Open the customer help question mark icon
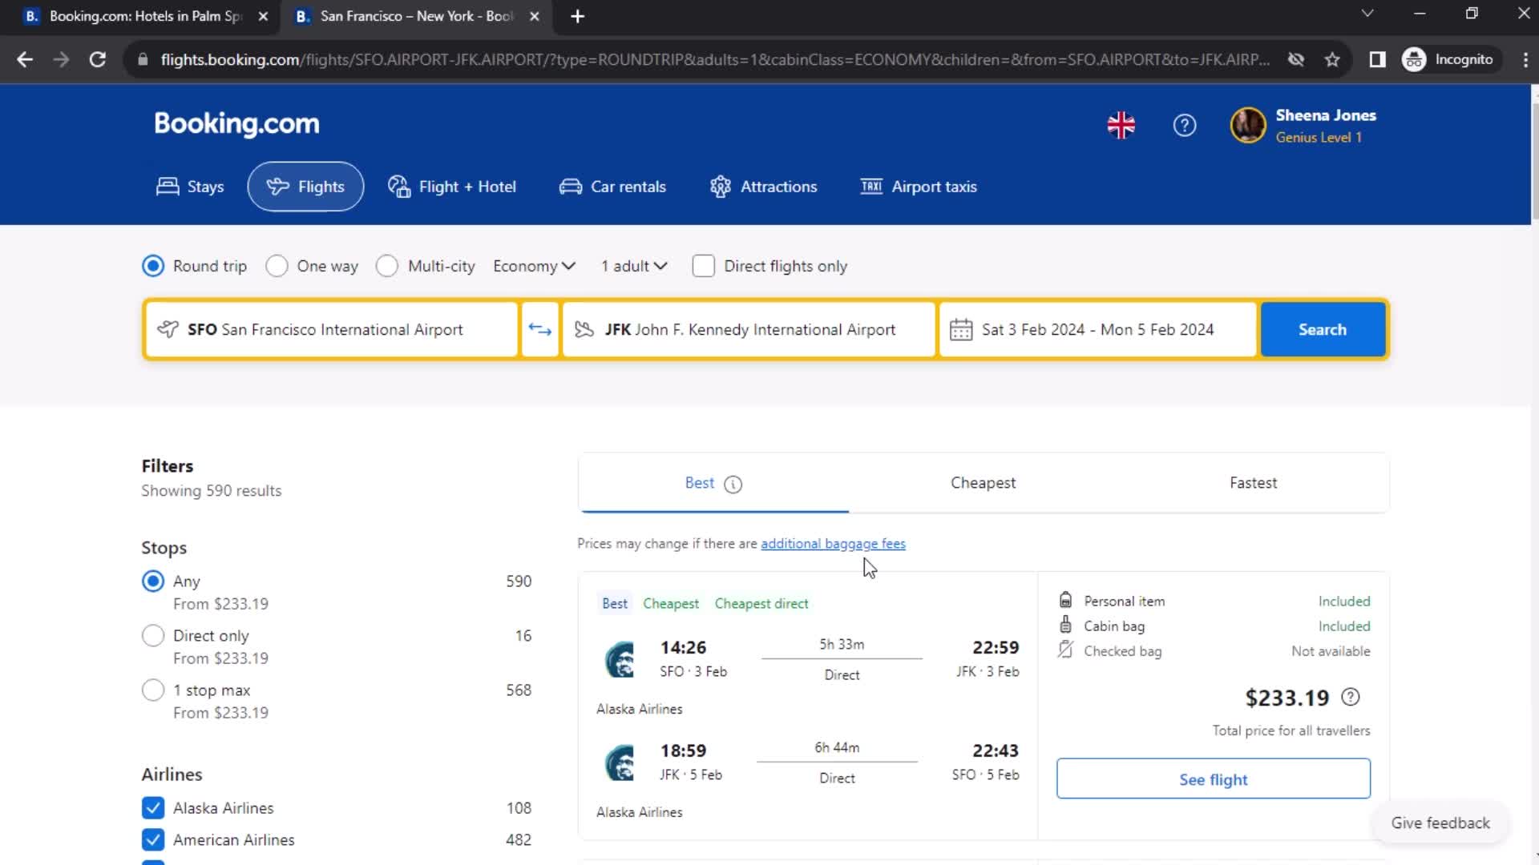This screenshot has width=1539, height=865. pyautogui.click(x=1184, y=125)
